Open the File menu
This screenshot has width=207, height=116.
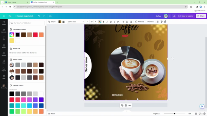coord(10,16)
